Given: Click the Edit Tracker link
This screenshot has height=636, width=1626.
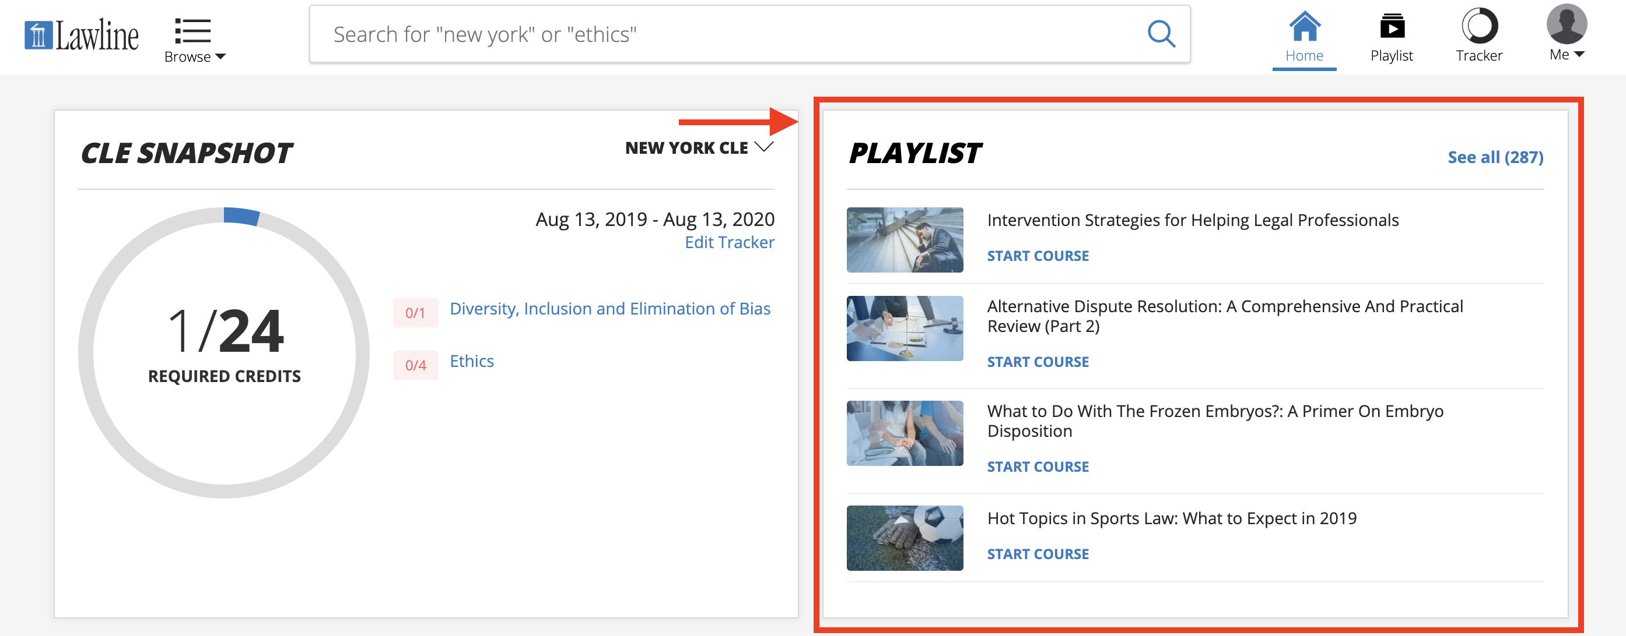Looking at the screenshot, I should click(x=730, y=242).
